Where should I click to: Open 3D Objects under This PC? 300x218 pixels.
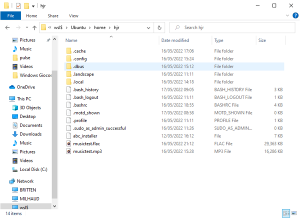(30, 108)
